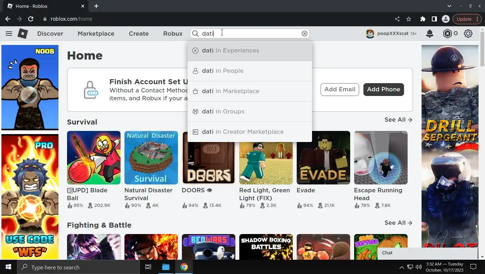Open File Explorer from taskbar
This screenshot has width=485, height=274.
click(x=166, y=267)
